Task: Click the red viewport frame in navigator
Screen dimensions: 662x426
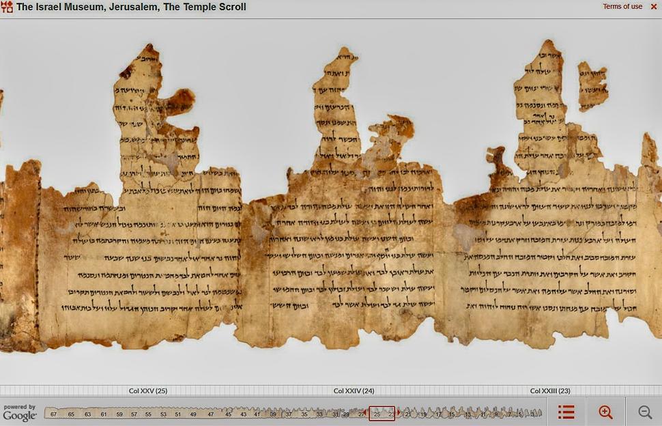Action: coord(382,413)
